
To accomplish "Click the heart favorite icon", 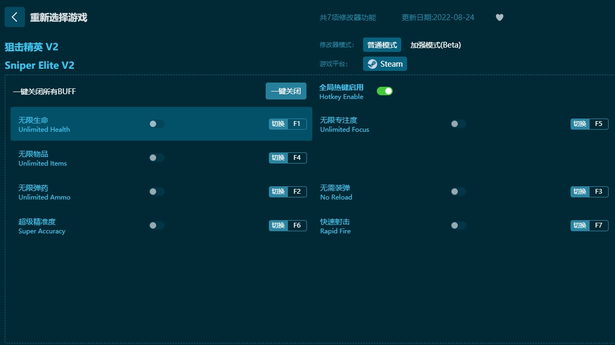I will (499, 17).
